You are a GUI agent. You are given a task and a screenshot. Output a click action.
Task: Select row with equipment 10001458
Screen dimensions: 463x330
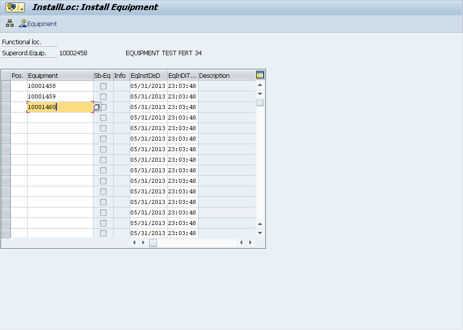click(6, 86)
